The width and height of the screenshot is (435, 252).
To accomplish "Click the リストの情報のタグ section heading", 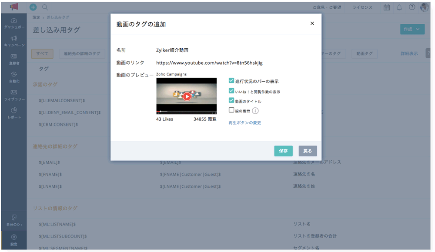I will [x=55, y=208].
